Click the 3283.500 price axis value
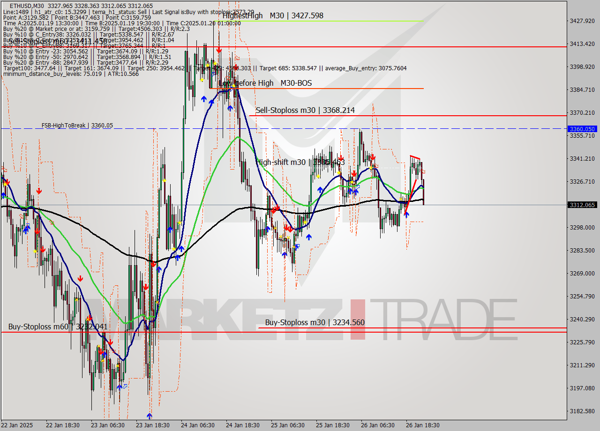 [582, 250]
